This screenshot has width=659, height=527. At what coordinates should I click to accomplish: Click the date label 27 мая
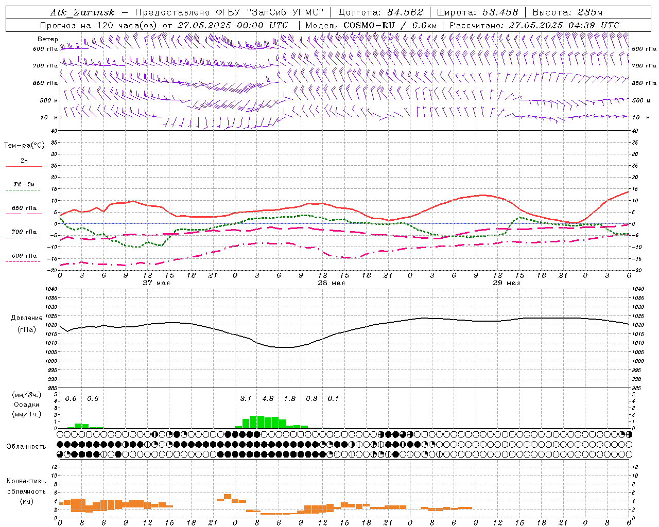coord(156,283)
